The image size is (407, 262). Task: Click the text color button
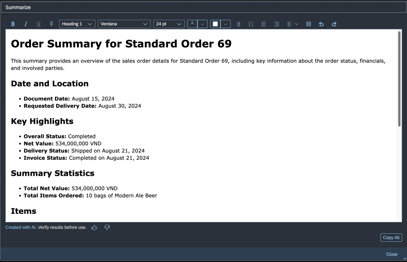pyautogui.click(x=192, y=24)
